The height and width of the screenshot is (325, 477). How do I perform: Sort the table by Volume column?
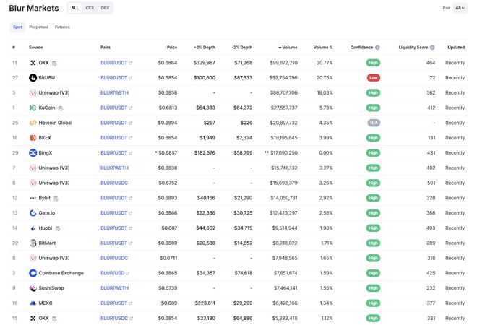[x=288, y=48]
